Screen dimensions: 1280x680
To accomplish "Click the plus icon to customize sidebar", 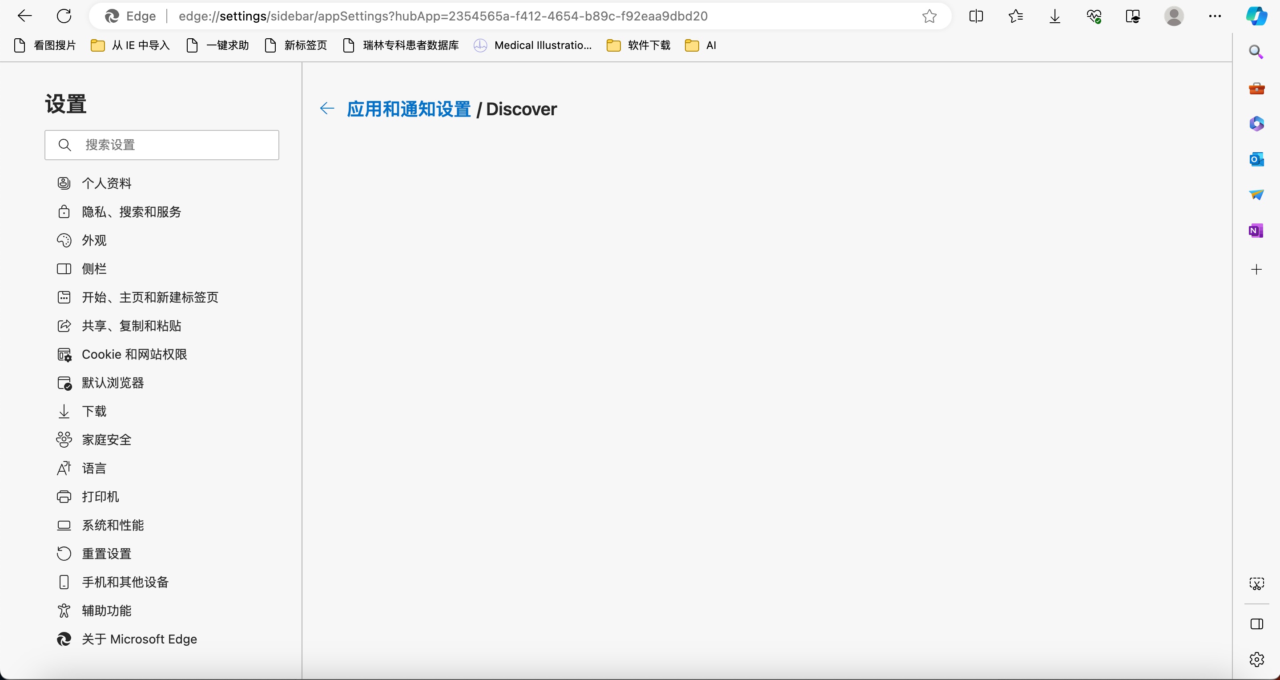I will (x=1256, y=269).
